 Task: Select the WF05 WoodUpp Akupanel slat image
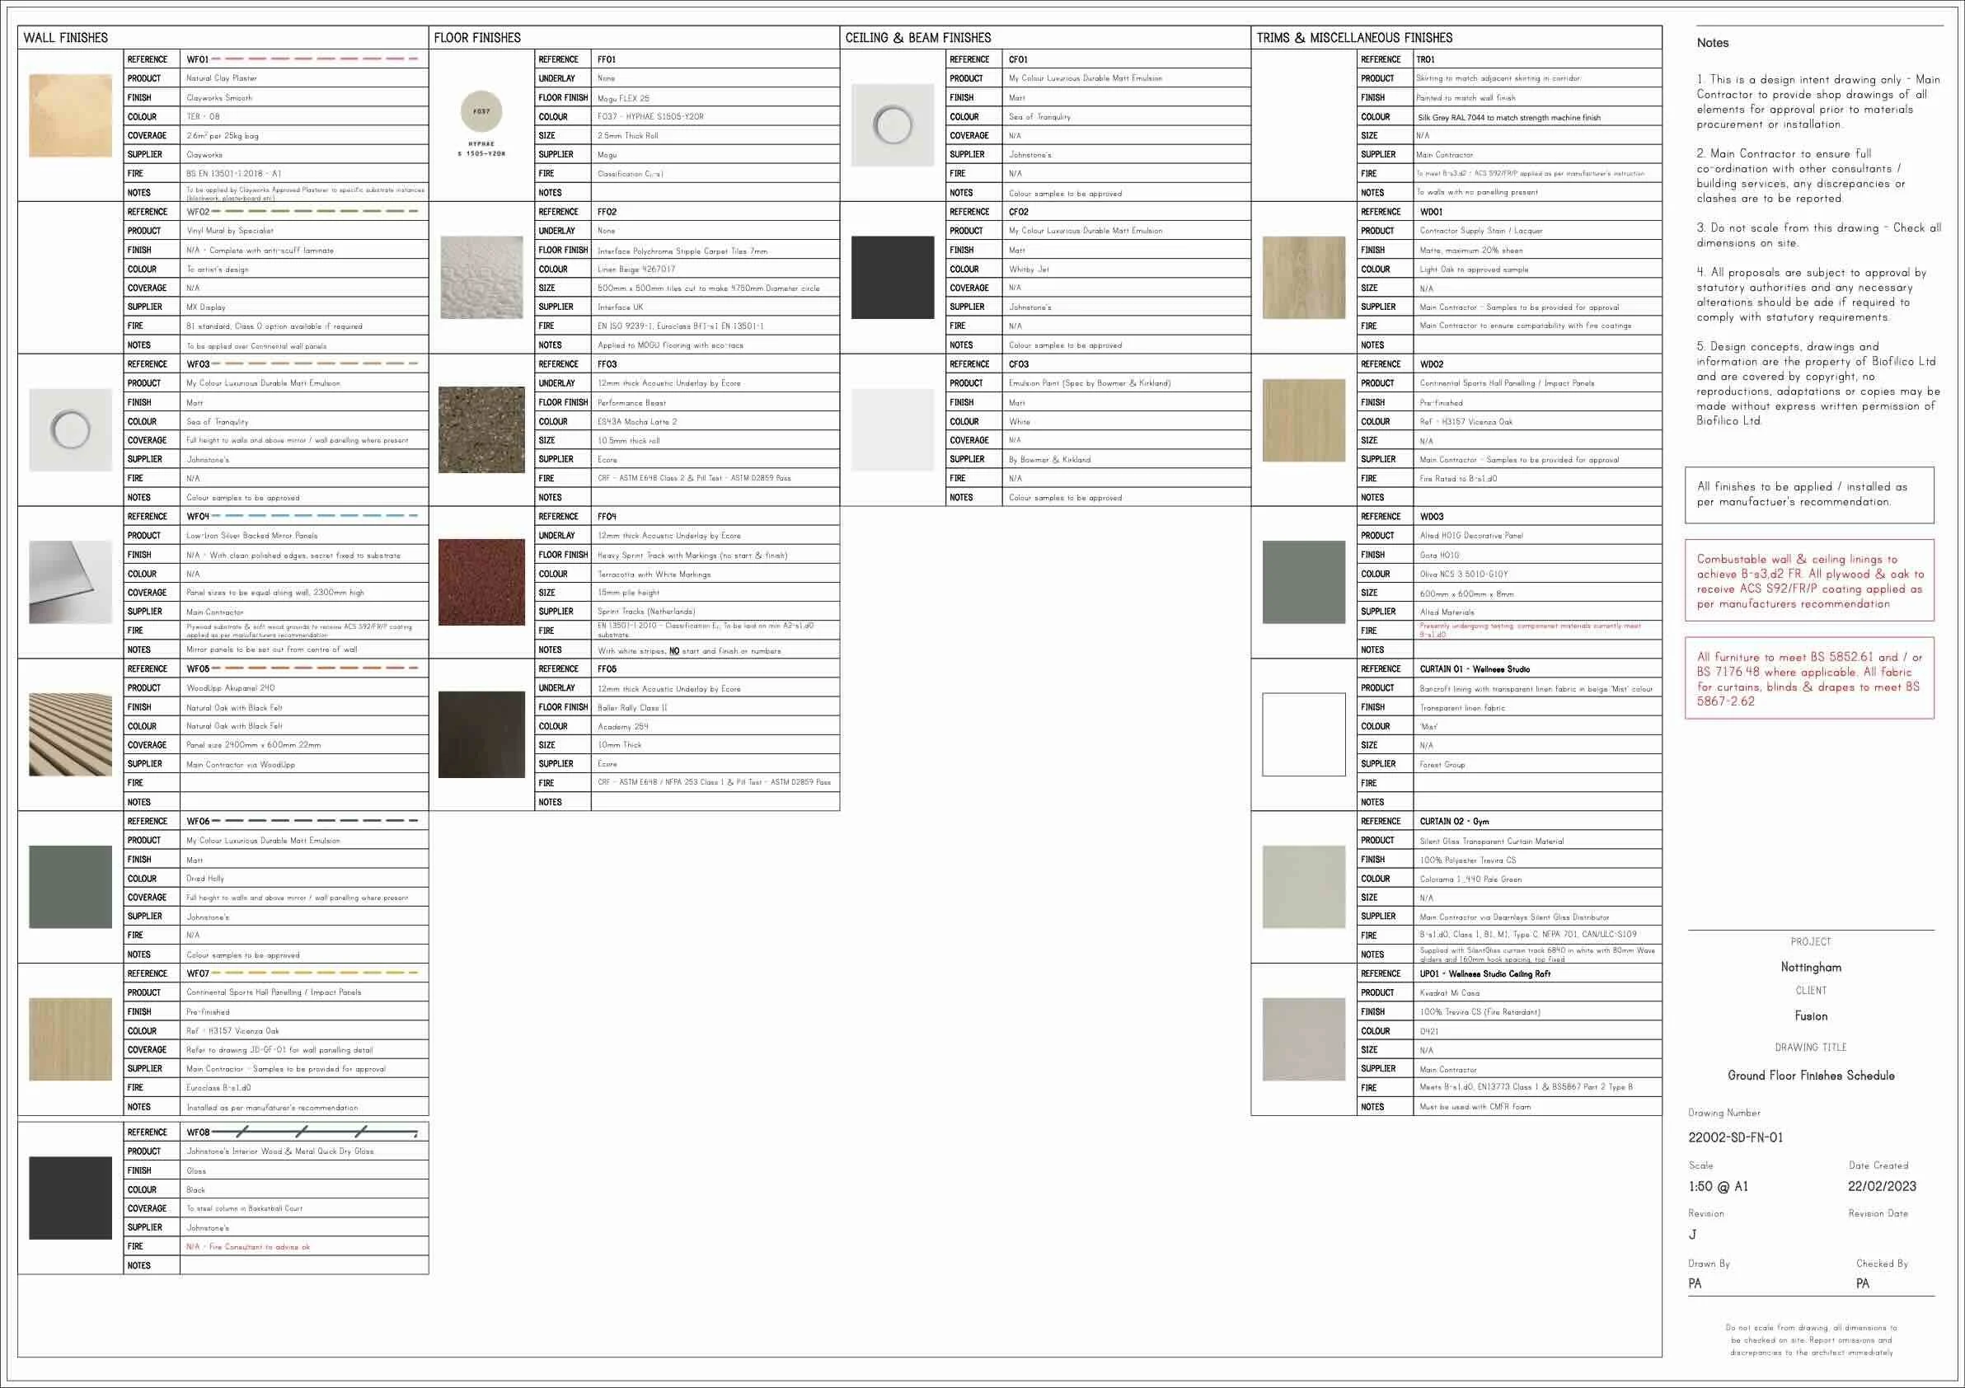tap(70, 734)
